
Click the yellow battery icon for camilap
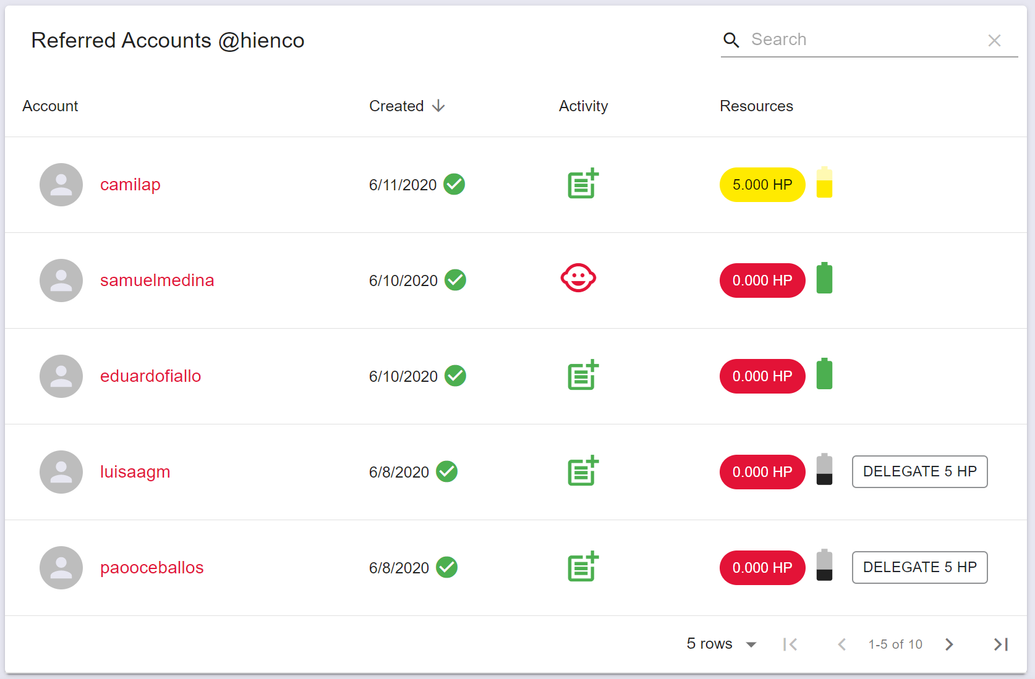824,182
